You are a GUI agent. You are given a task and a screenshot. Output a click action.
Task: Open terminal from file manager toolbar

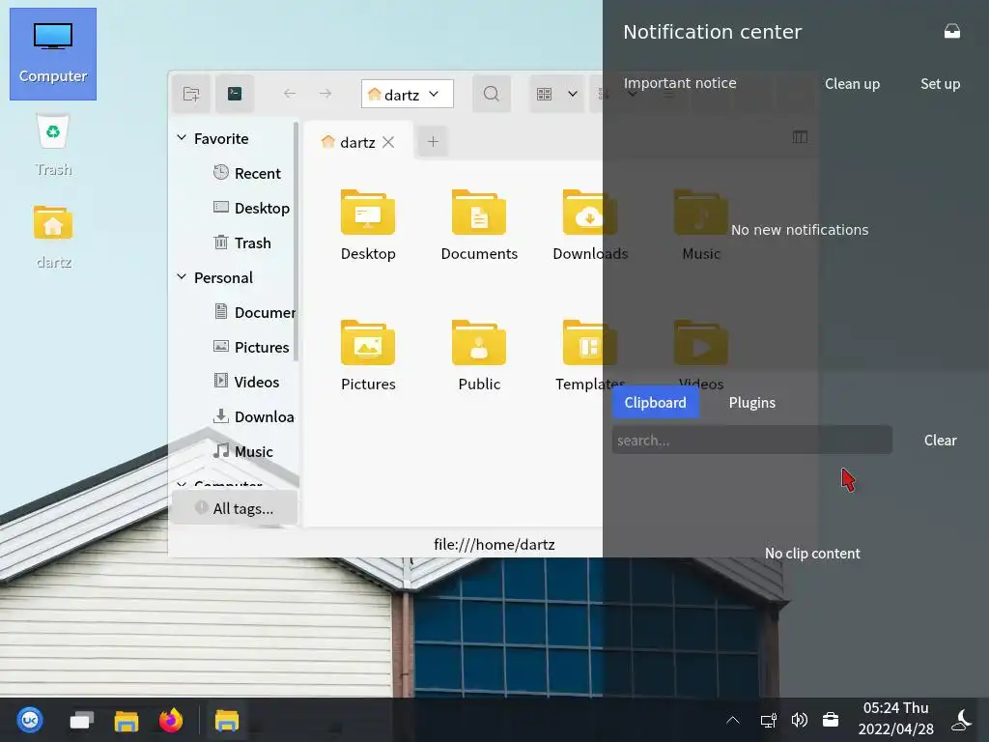coord(235,94)
